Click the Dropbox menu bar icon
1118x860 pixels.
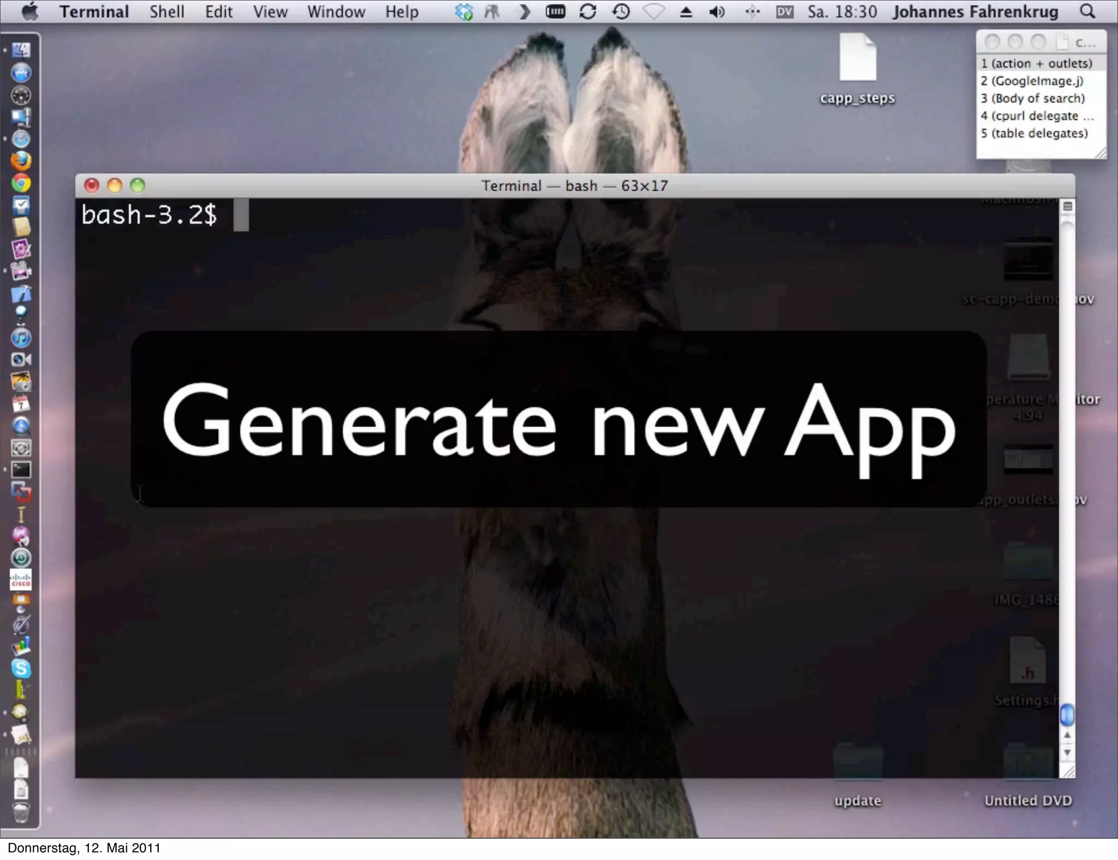[463, 11]
